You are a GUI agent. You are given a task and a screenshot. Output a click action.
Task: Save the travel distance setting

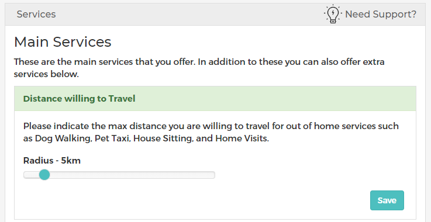pos(387,200)
